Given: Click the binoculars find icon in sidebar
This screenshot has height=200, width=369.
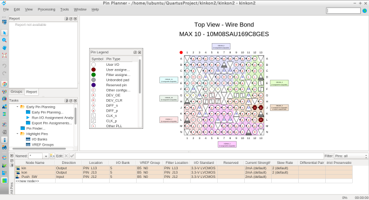Looking at the screenshot, I should coord(4,147).
